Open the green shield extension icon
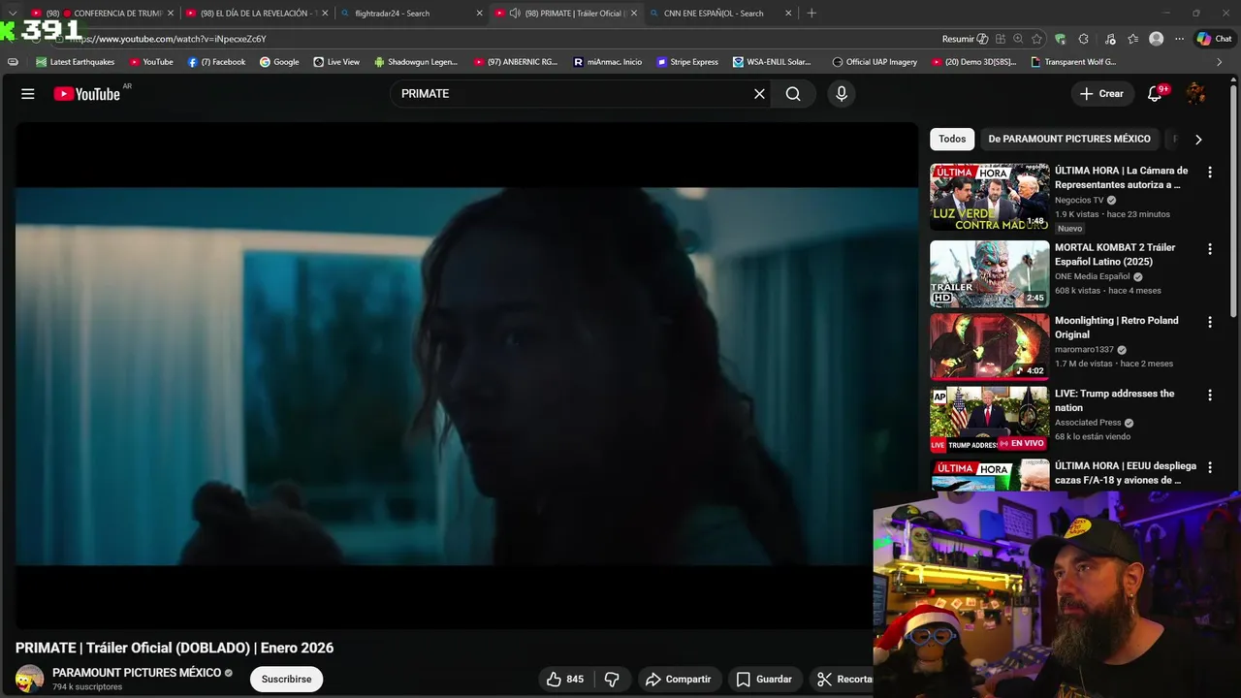Viewport: 1241px width, 698px height. pyautogui.click(x=1060, y=39)
